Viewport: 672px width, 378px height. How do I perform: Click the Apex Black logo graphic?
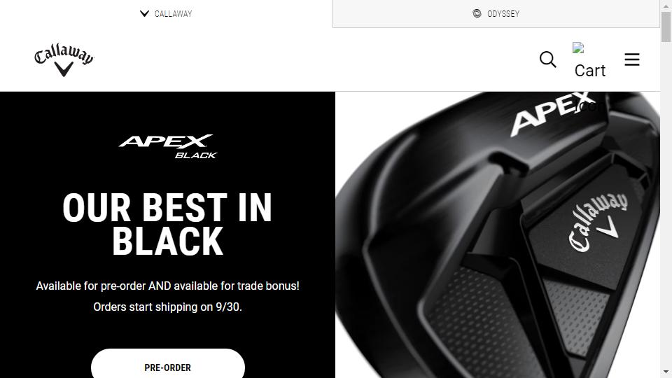[x=168, y=146]
